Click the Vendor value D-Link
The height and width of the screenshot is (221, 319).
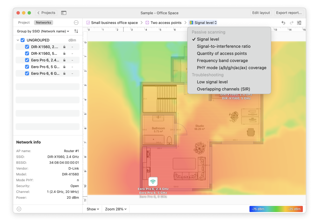74,169
